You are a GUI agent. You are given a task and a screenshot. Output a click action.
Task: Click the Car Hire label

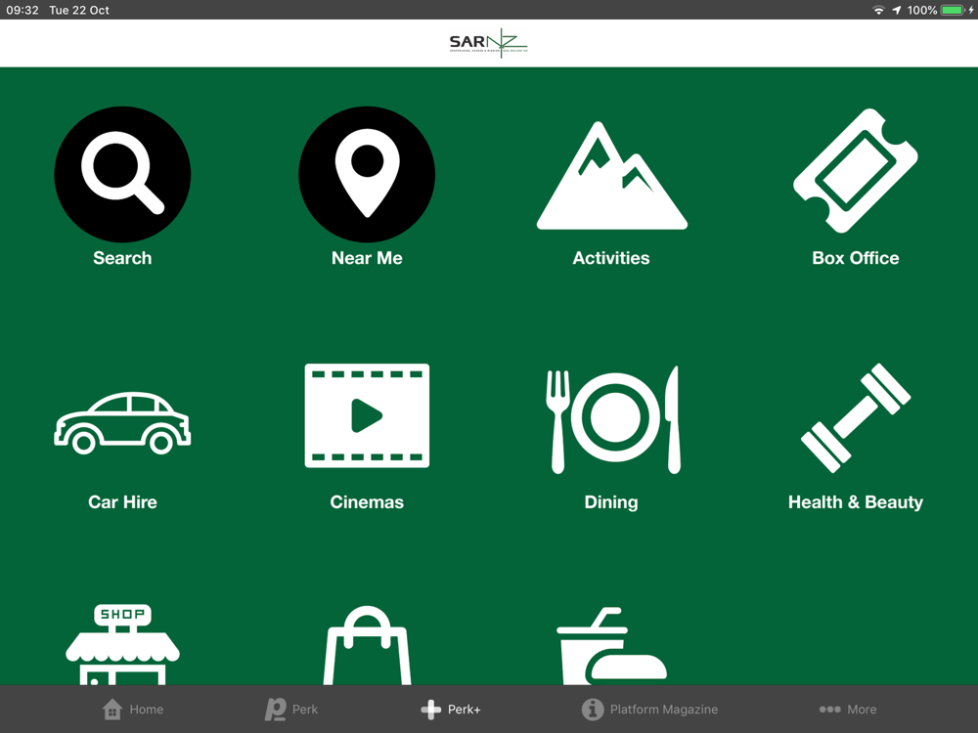122,502
